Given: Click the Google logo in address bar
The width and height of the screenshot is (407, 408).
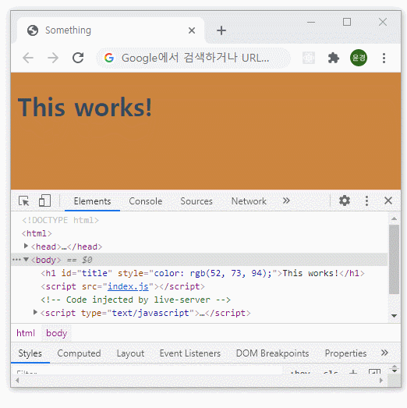Looking at the screenshot, I should click(109, 58).
